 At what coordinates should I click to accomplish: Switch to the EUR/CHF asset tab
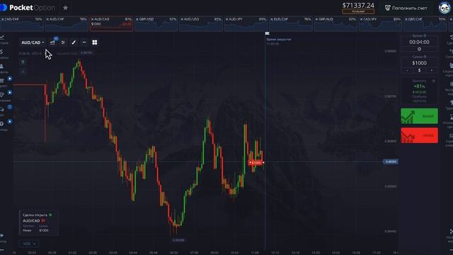point(290,23)
